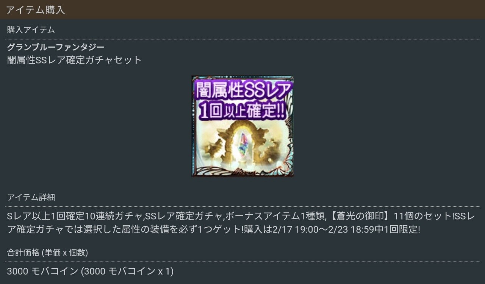Select the グランブルーファンタジー game title

point(55,47)
